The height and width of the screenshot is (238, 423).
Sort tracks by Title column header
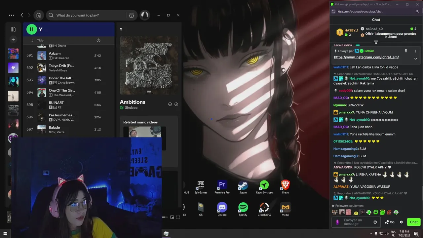40,40
